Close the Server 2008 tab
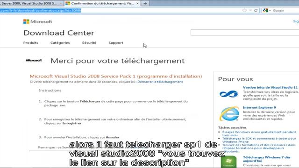Screen dimensions: 299x168 [60, 3]
